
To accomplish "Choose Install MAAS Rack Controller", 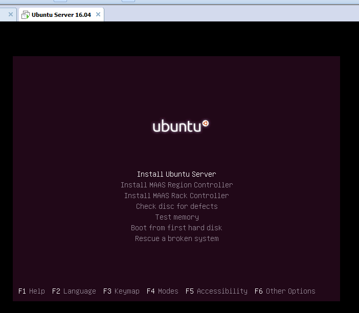I will pyautogui.click(x=176, y=196).
